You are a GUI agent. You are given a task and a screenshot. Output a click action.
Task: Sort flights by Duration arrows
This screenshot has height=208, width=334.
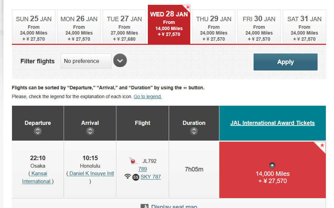pyautogui.click(x=194, y=131)
